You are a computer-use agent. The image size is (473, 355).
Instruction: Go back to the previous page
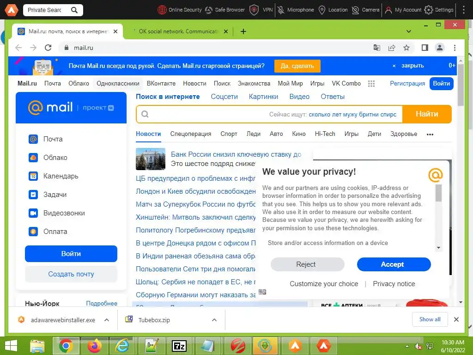tap(18, 48)
